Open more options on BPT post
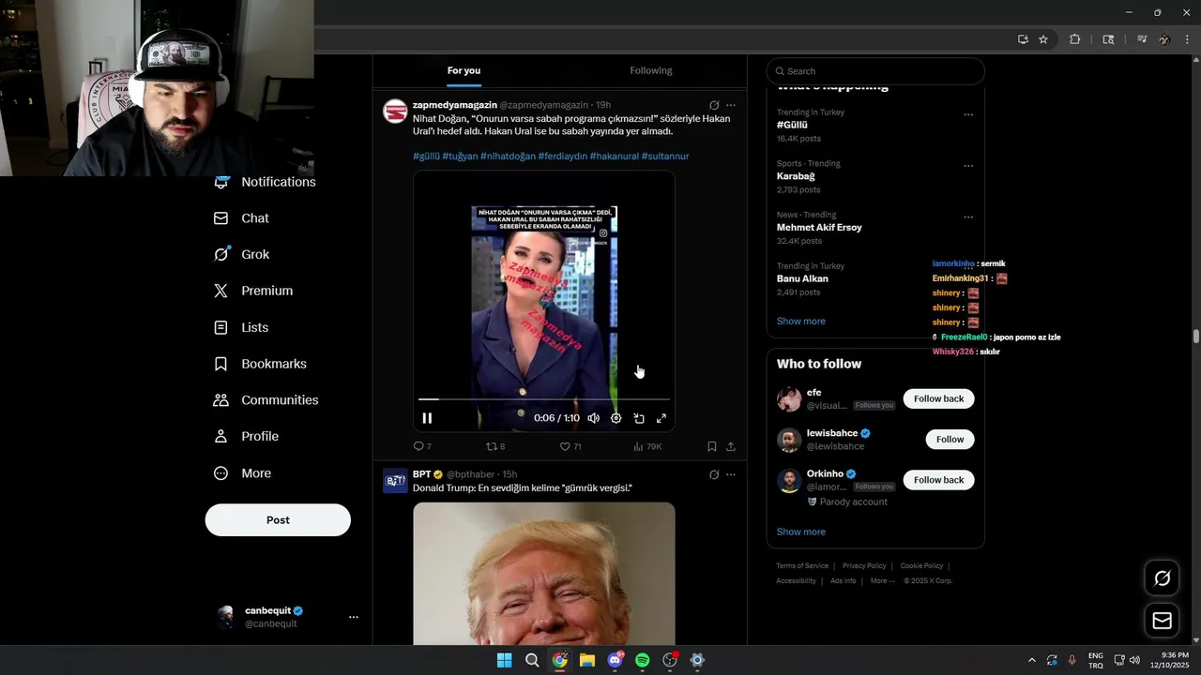 pyautogui.click(x=731, y=474)
